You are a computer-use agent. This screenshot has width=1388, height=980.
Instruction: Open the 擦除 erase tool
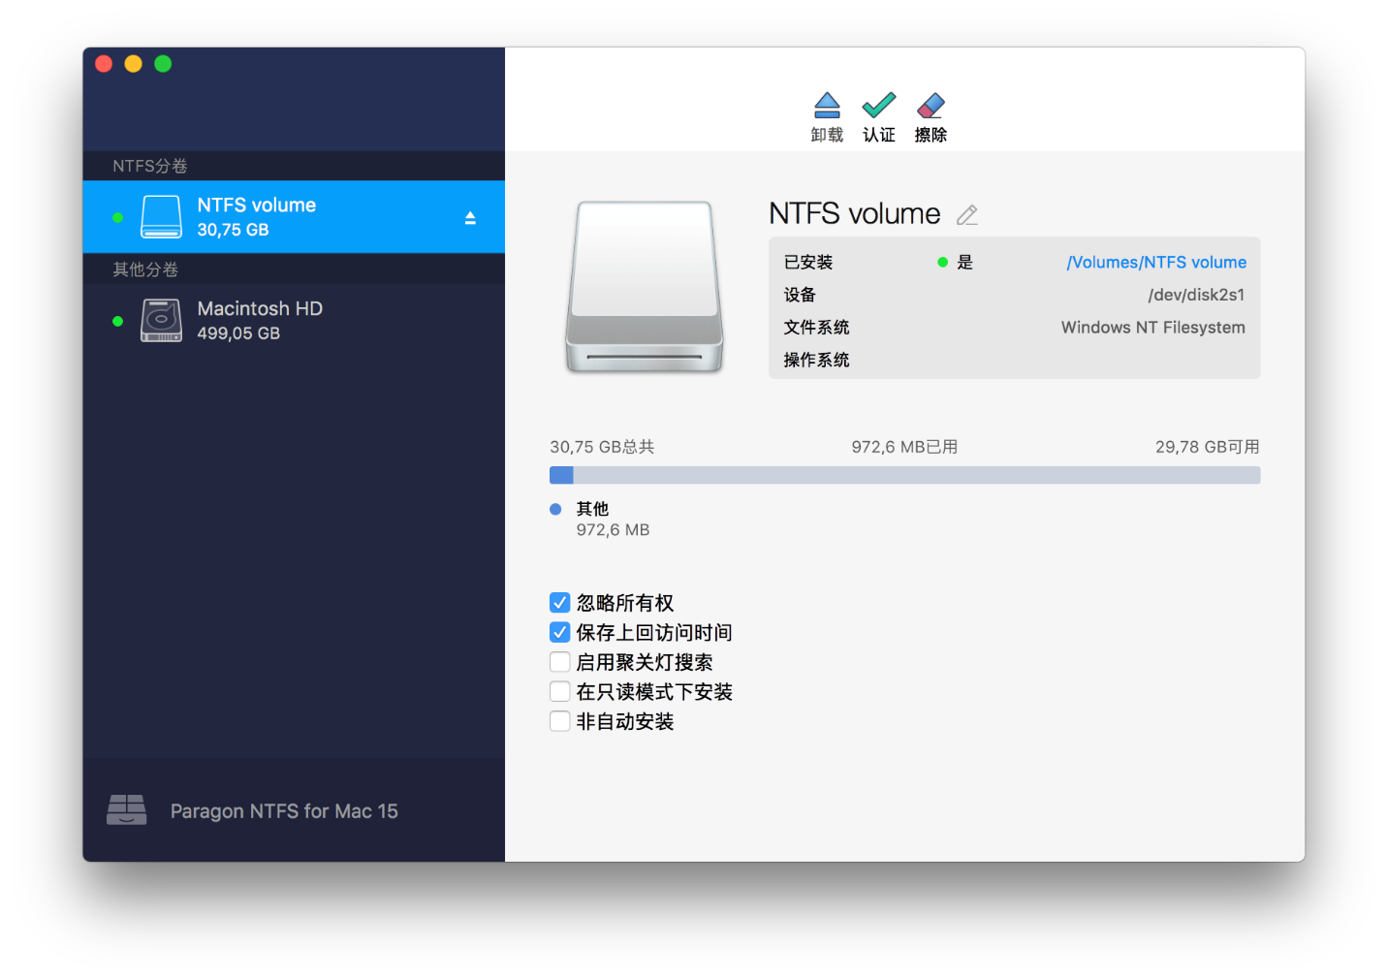(930, 107)
